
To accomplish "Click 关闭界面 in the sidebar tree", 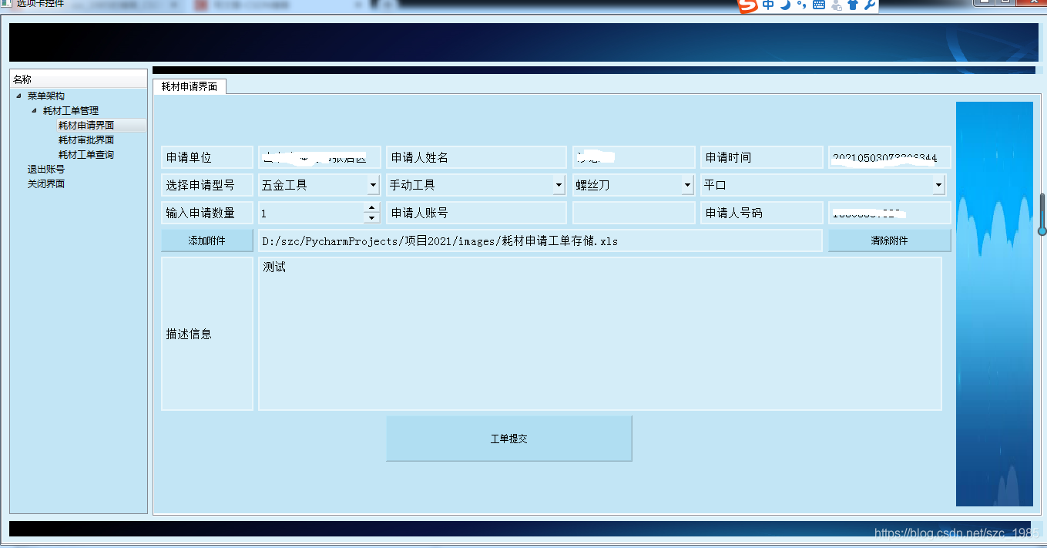I will point(46,183).
